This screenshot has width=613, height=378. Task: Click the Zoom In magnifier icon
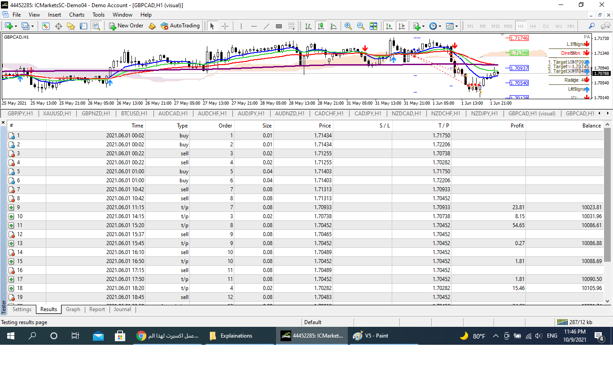tap(348, 26)
